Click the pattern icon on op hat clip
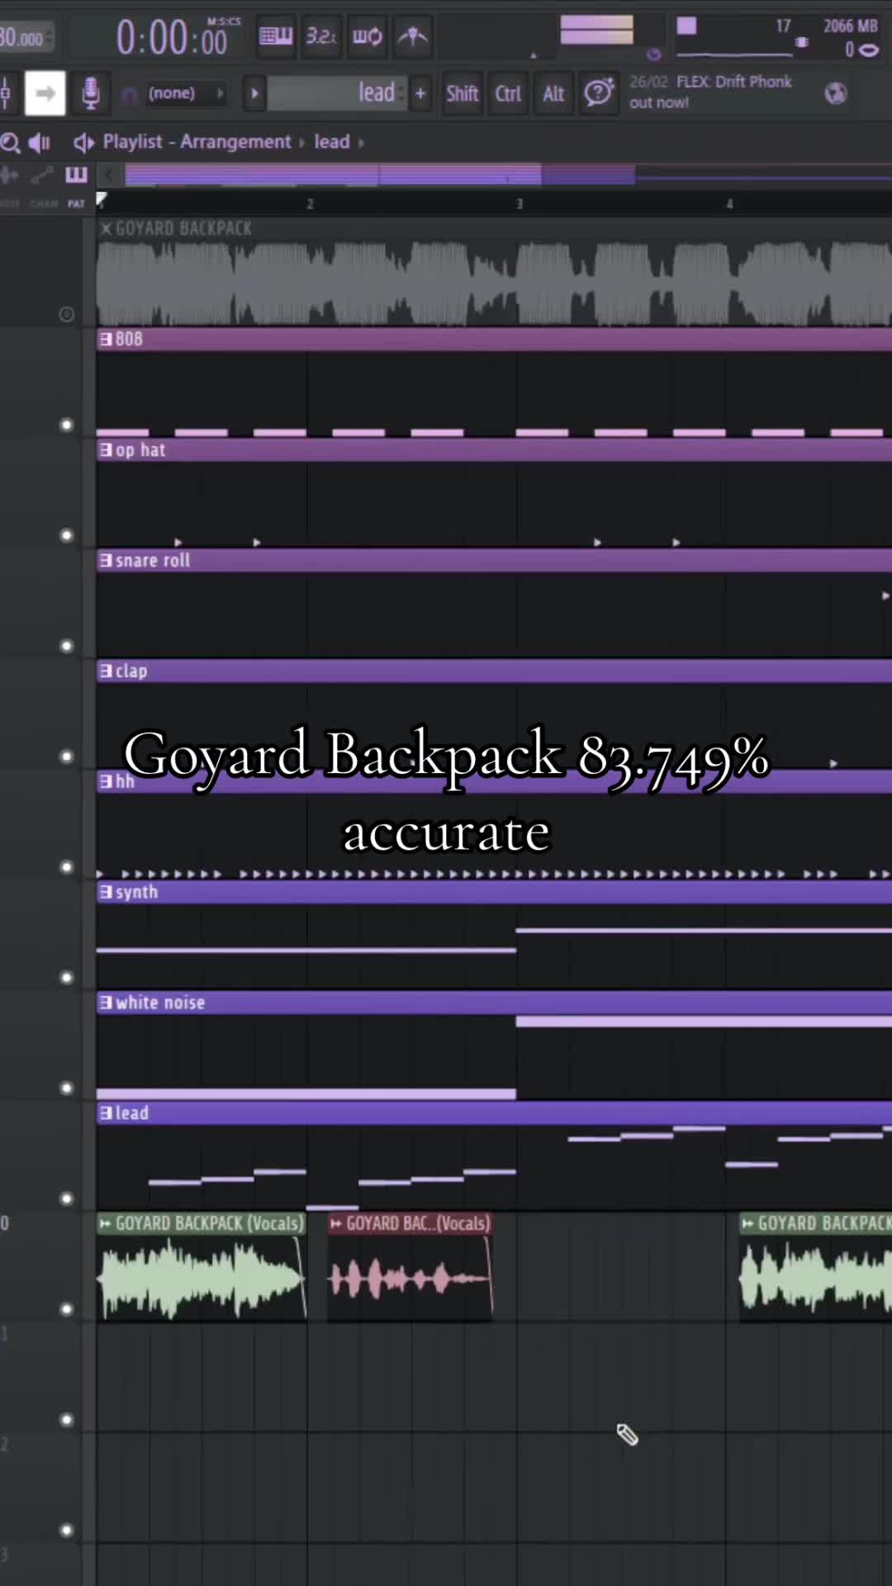Image resolution: width=892 pixels, height=1586 pixels. [106, 449]
